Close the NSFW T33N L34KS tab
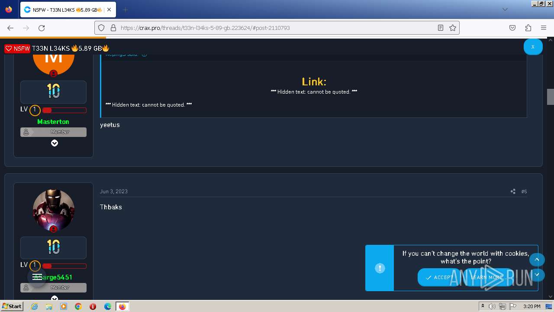Image resolution: width=554 pixels, height=312 pixels. coord(109,10)
